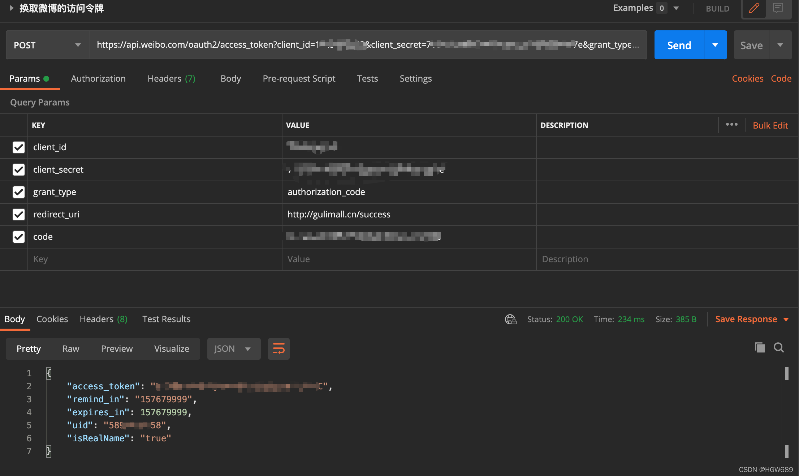Open search in response body
The height and width of the screenshot is (476, 799).
pyautogui.click(x=778, y=347)
